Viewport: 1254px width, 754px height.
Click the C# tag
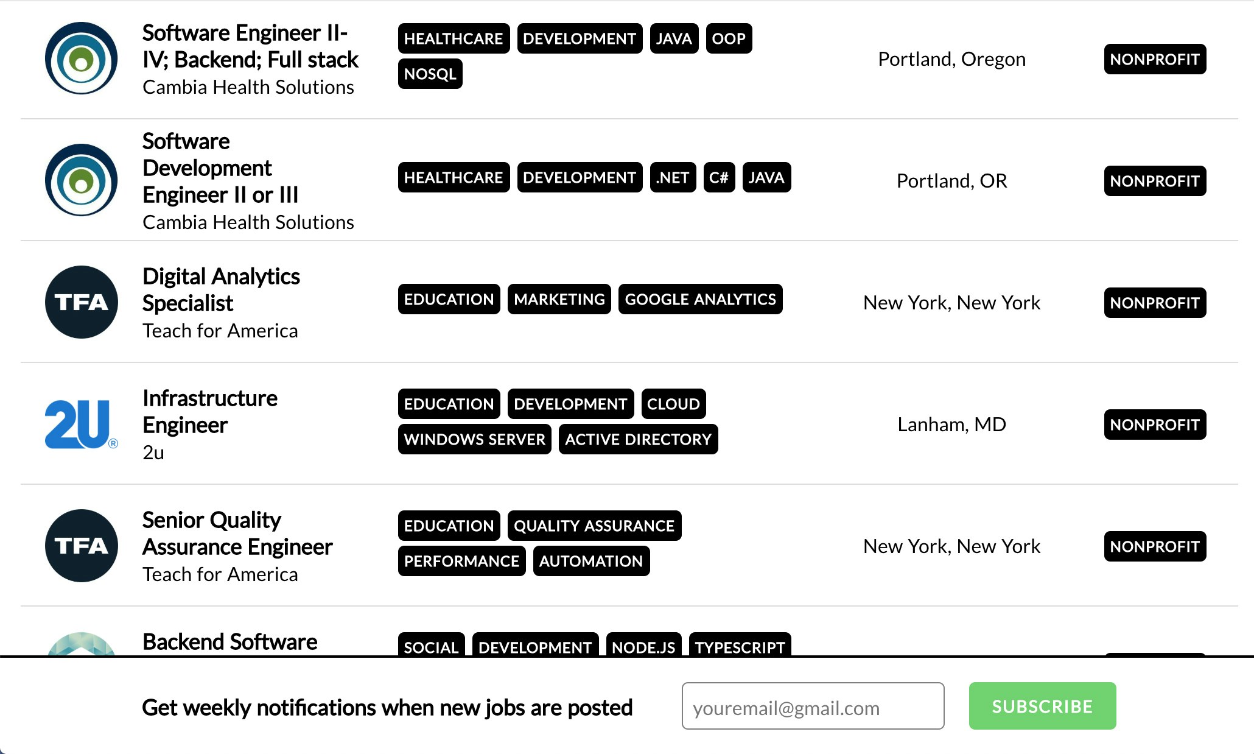click(719, 177)
